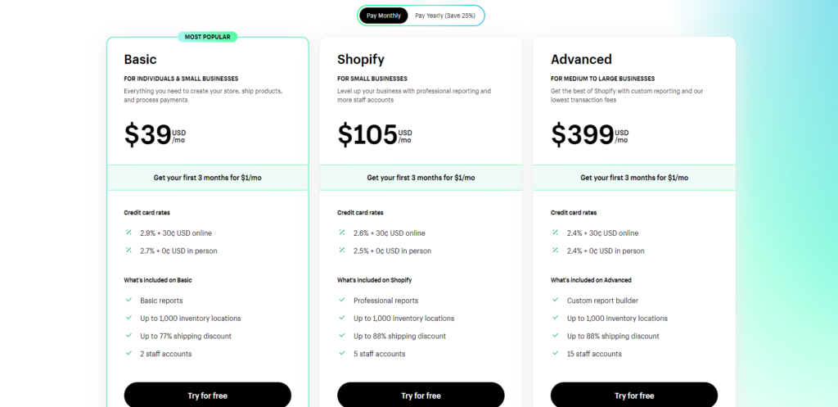Start the Advanced plan free trial
This screenshot has width=838, height=407.
pos(634,396)
